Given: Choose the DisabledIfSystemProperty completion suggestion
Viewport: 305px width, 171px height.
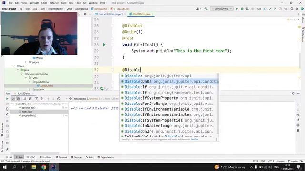Looking at the screenshot, I should (169, 98).
